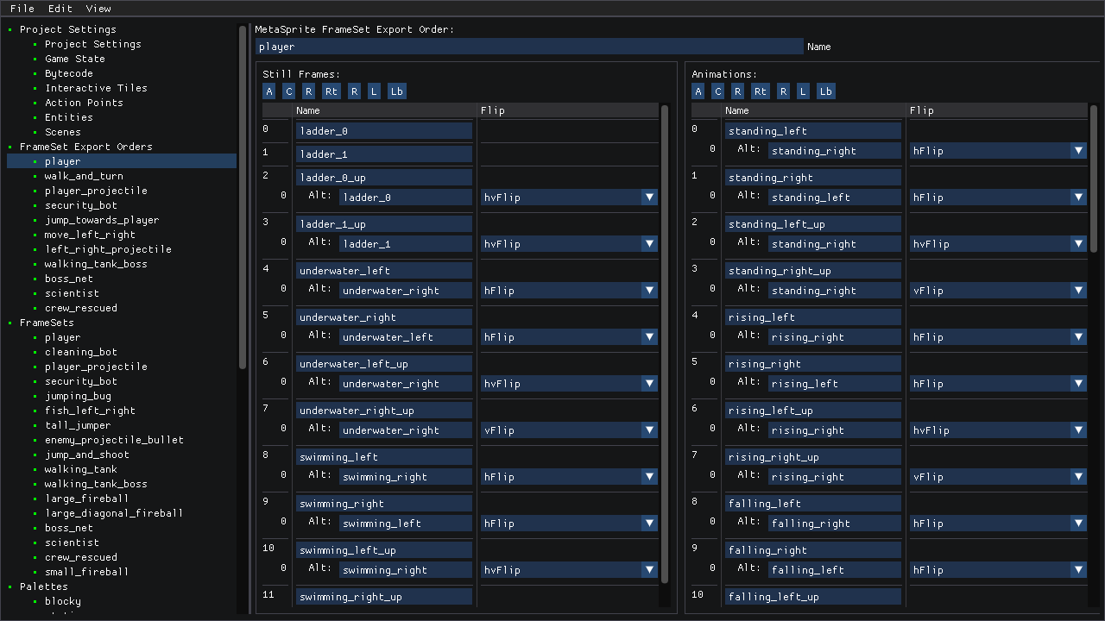The width and height of the screenshot is (1105, 621).
Task: Select Interactive Tiles in the tree
Action: [96, 88]
